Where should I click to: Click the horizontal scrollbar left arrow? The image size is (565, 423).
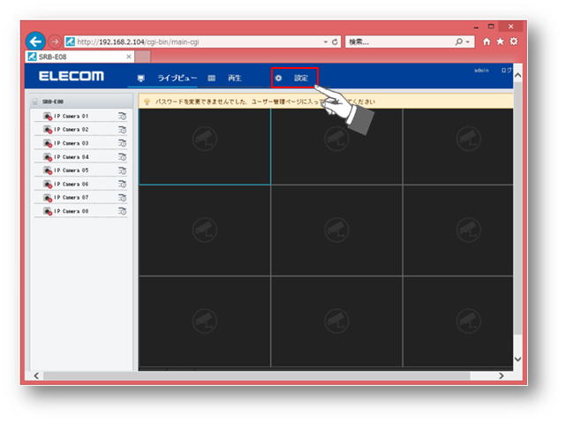(x=36, y=376)
